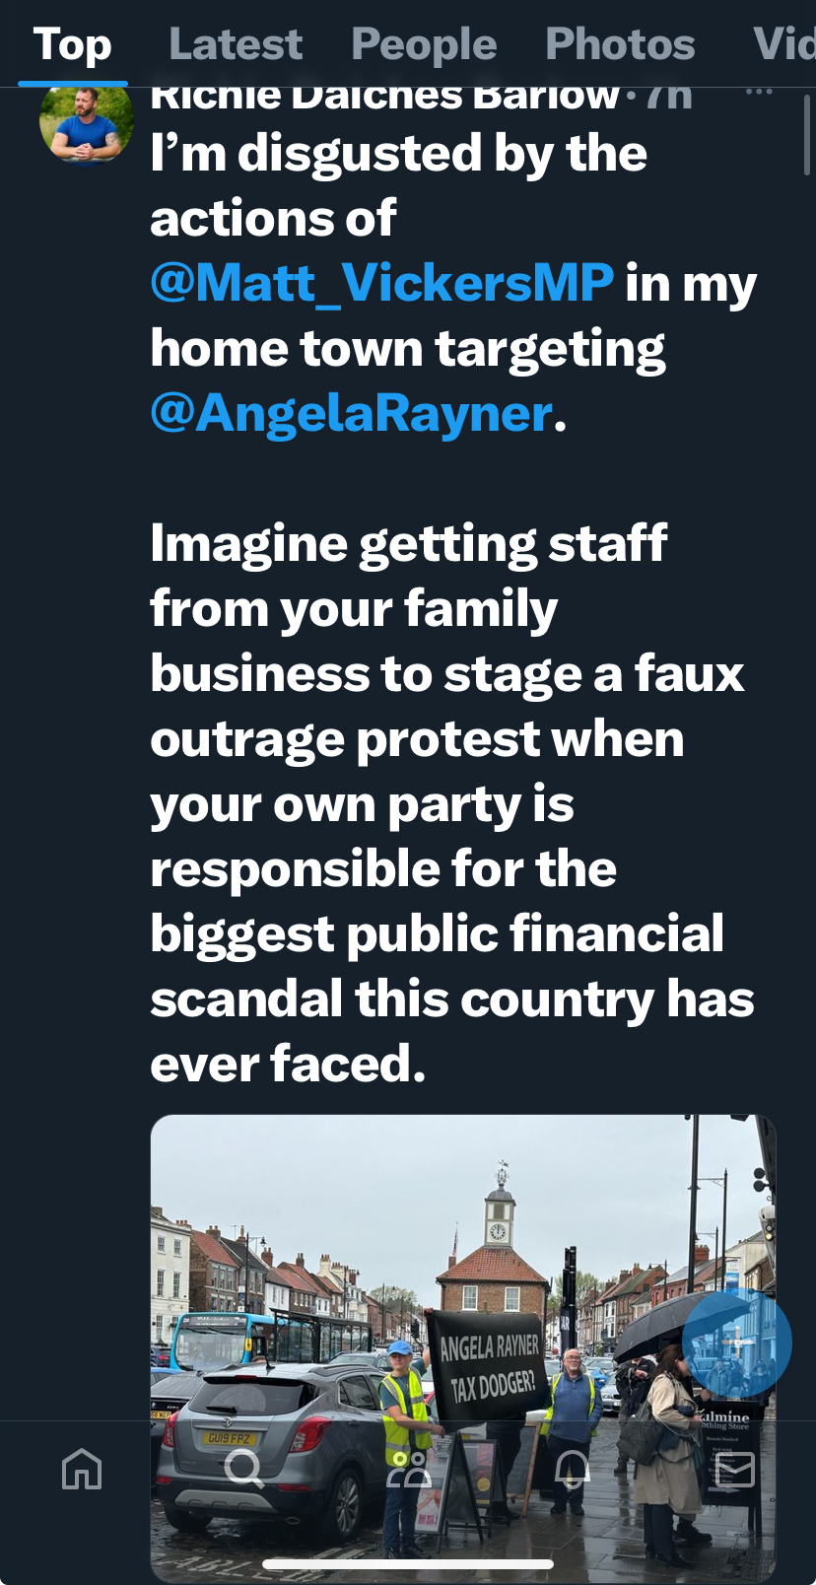This screenshot has width=816, height=1585.
Task: Open the protest photo attached to tweet
Action: [x=463, y=1348]
